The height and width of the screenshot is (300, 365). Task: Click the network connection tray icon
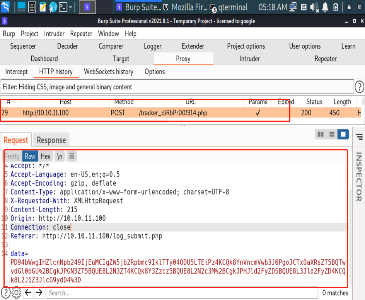click(x=293, y=7)
